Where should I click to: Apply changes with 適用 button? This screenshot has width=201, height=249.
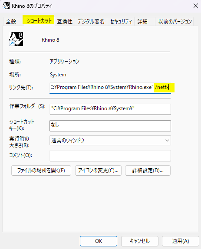(x=180, y=241)
